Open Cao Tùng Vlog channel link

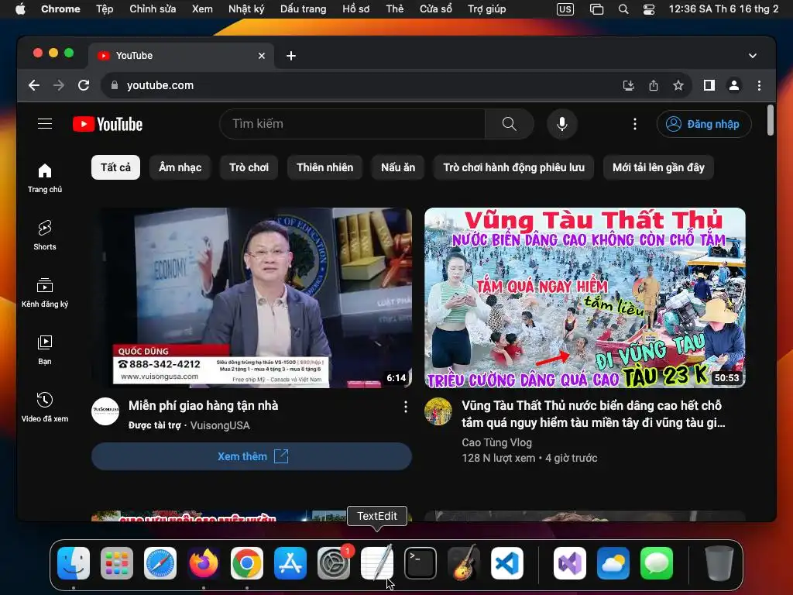click(496, 442)
